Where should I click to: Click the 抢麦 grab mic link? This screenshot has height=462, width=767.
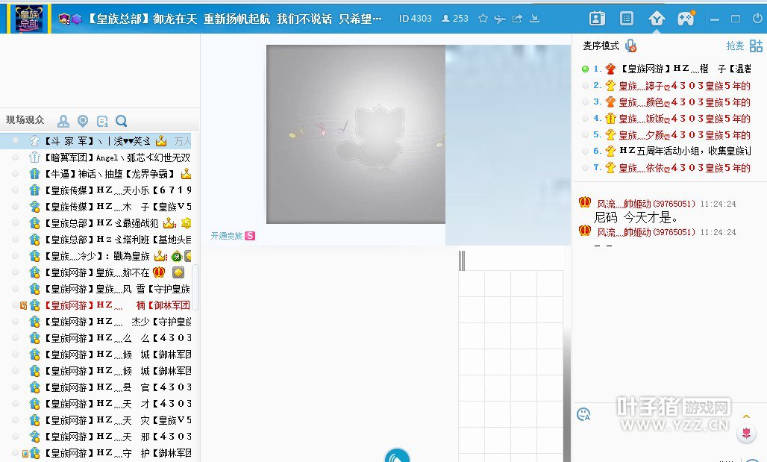[x=735, y=46]
